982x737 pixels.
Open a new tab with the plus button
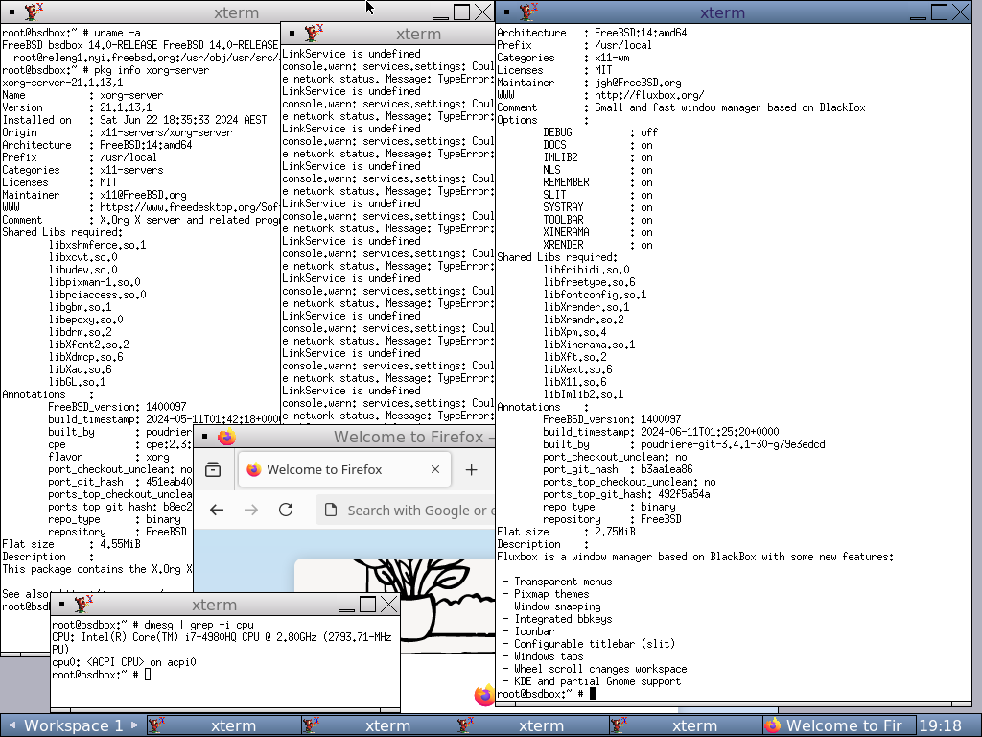[x=472, y=469]
